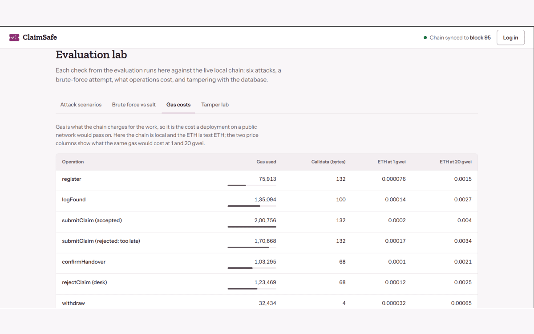Click gas value 1,35,094
The width and height of the screenshot is (534, 334).
(x=265, y=200)
